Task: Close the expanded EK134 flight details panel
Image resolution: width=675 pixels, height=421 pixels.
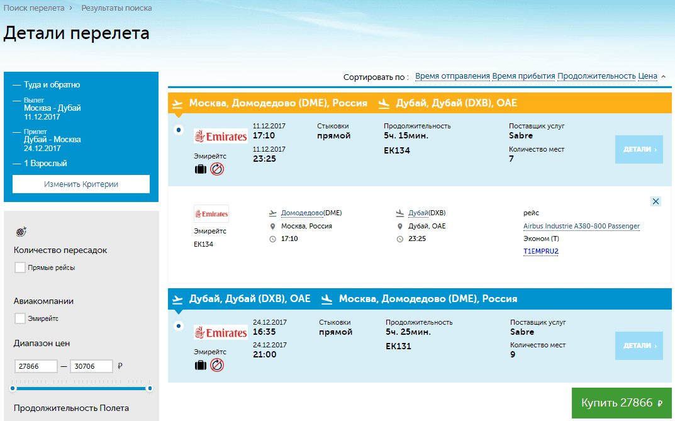Action: pos(655,201)
